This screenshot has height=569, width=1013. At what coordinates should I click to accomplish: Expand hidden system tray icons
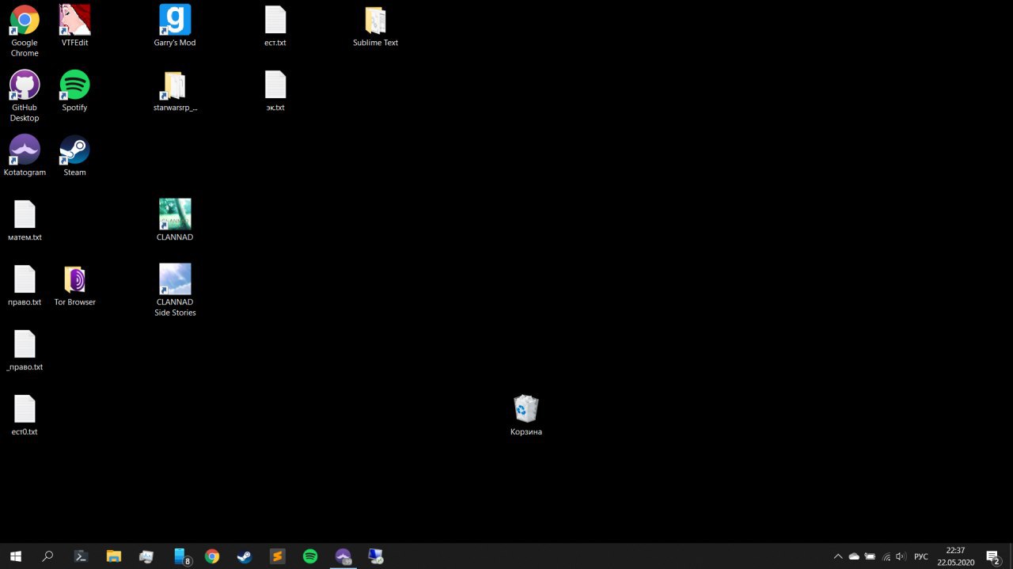[838, 556]
